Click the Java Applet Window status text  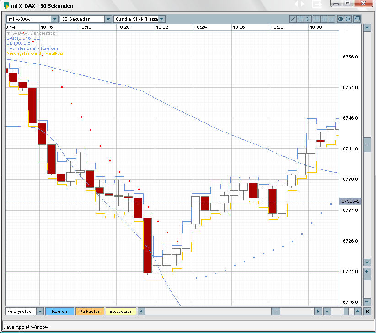point(26,327)
